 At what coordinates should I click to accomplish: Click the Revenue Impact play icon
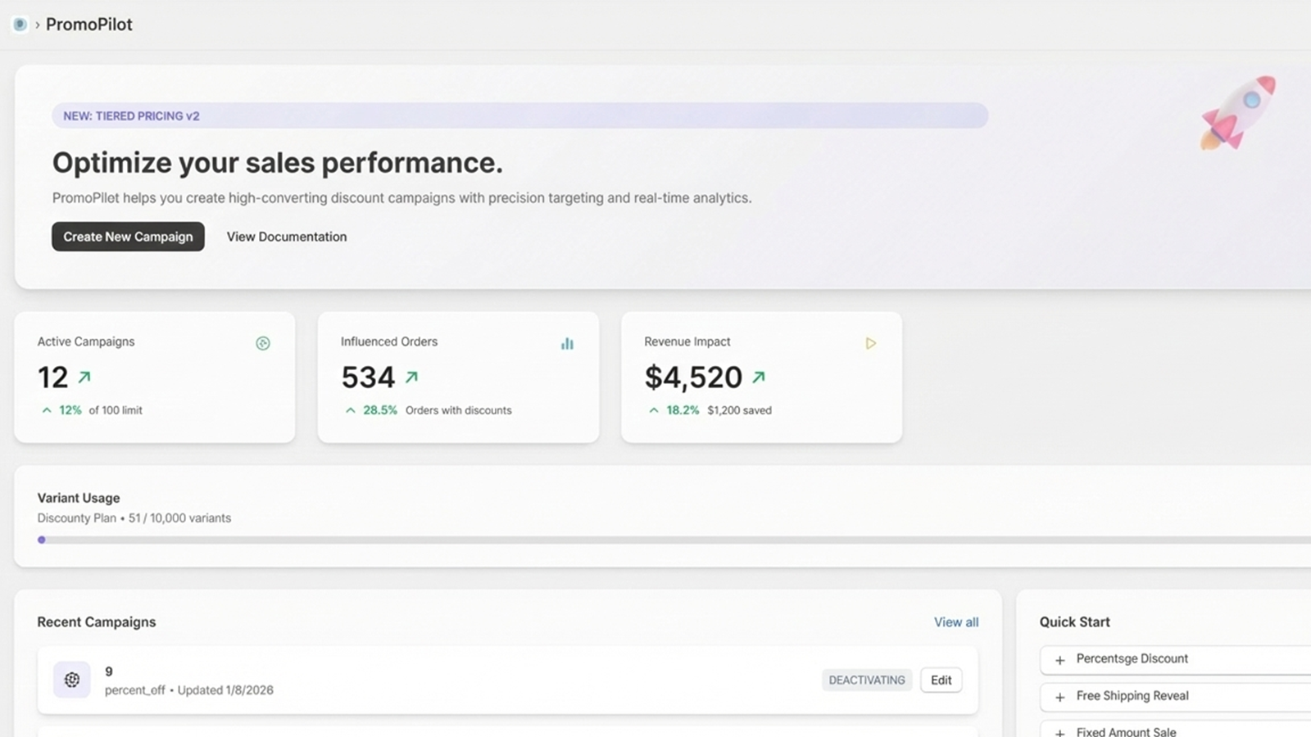(871, 343)
